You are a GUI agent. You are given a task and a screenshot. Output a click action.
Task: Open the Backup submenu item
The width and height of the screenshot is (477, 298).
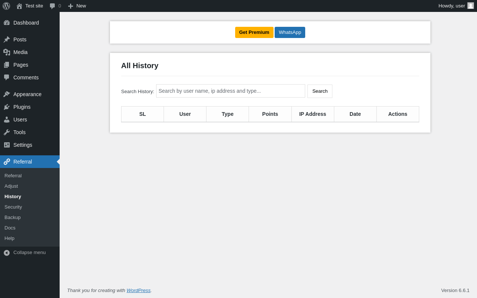point(13,217)
